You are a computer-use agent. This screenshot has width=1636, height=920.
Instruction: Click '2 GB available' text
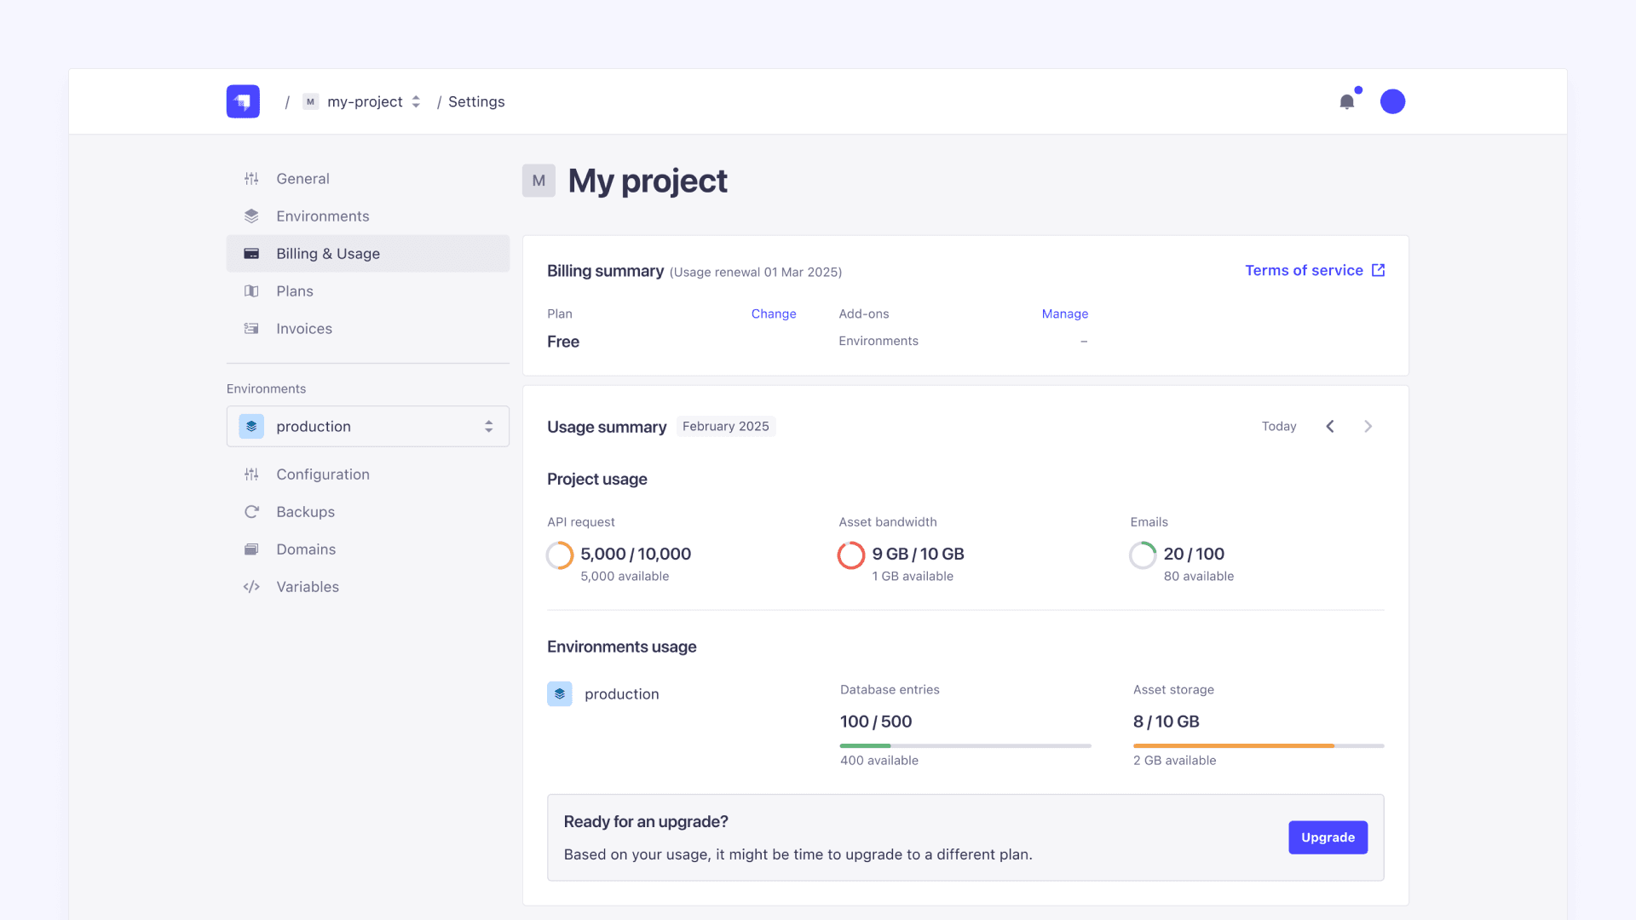[1174, 761]
